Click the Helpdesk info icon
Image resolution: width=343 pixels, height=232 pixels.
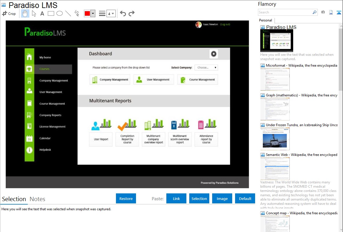point(29,150)
